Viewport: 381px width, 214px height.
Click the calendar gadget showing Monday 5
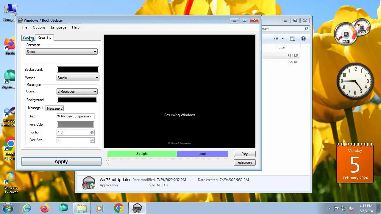click(x=355, y=163)
